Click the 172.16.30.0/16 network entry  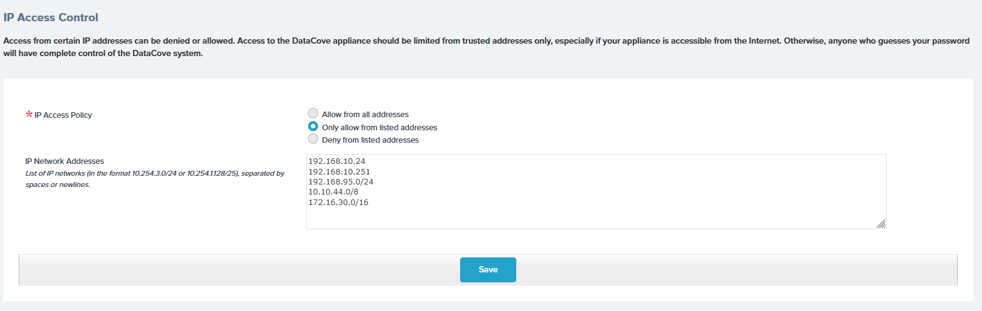339,203
